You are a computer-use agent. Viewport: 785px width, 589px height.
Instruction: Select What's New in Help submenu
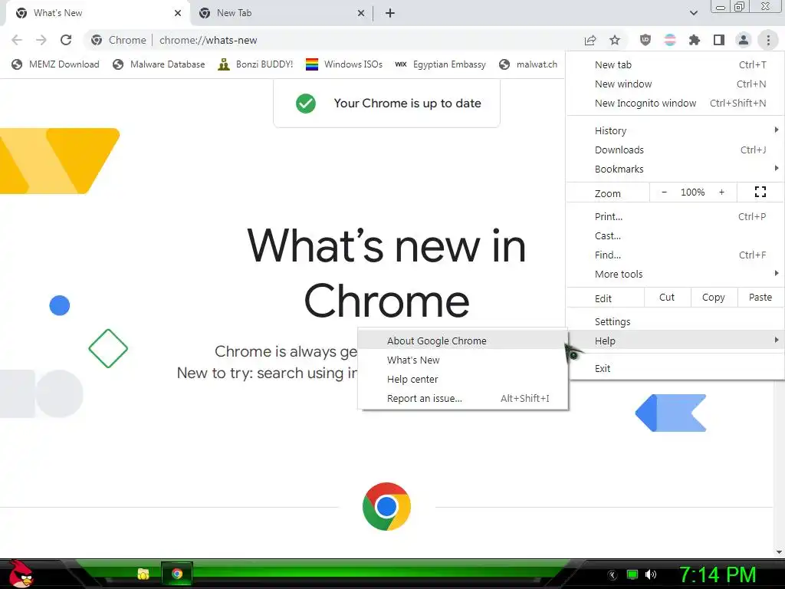point(463,360)
